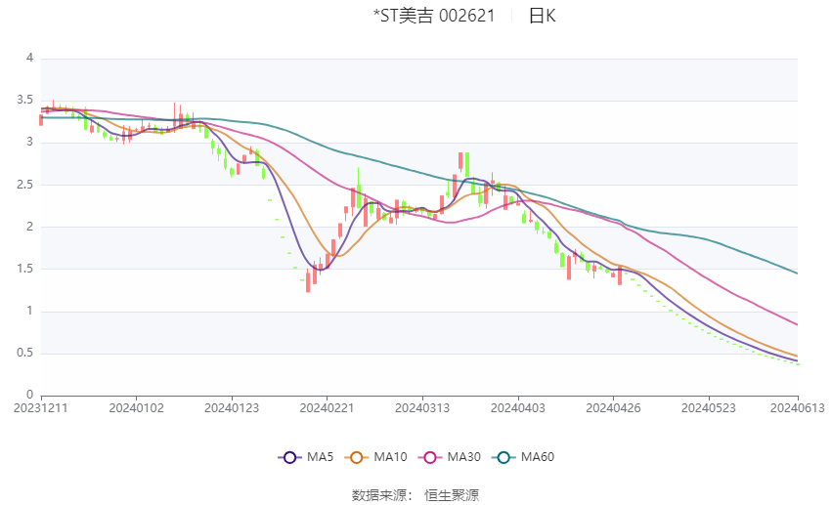
Task: Click the 20240523 date axis label
Action: [x=709, y=408]
